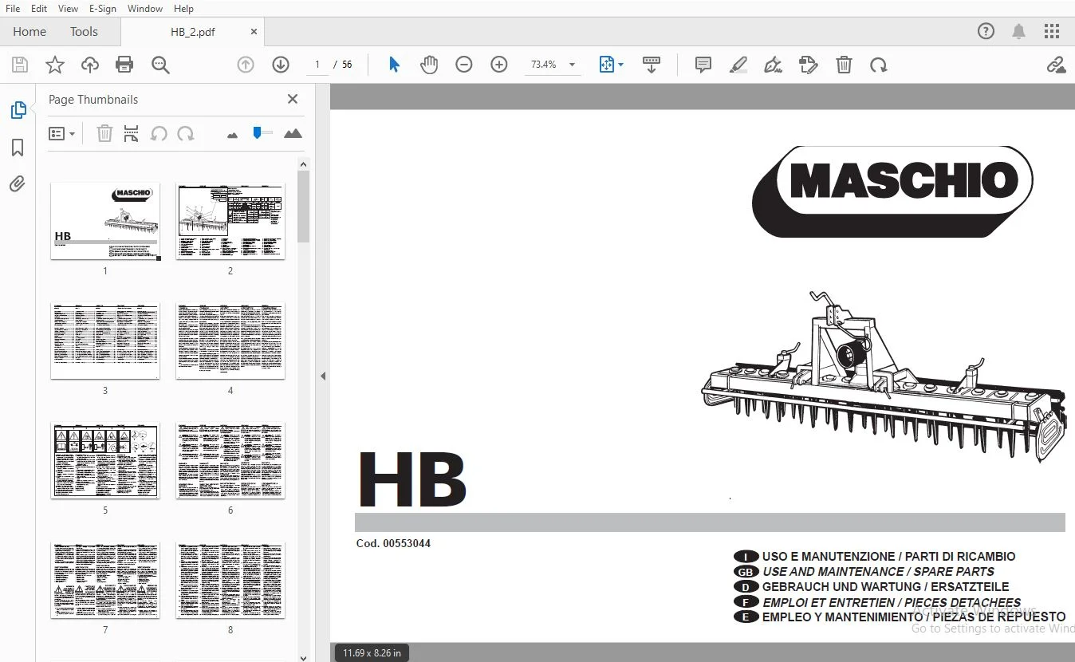
Task: Open the View menu
Action: coord(69,8)
